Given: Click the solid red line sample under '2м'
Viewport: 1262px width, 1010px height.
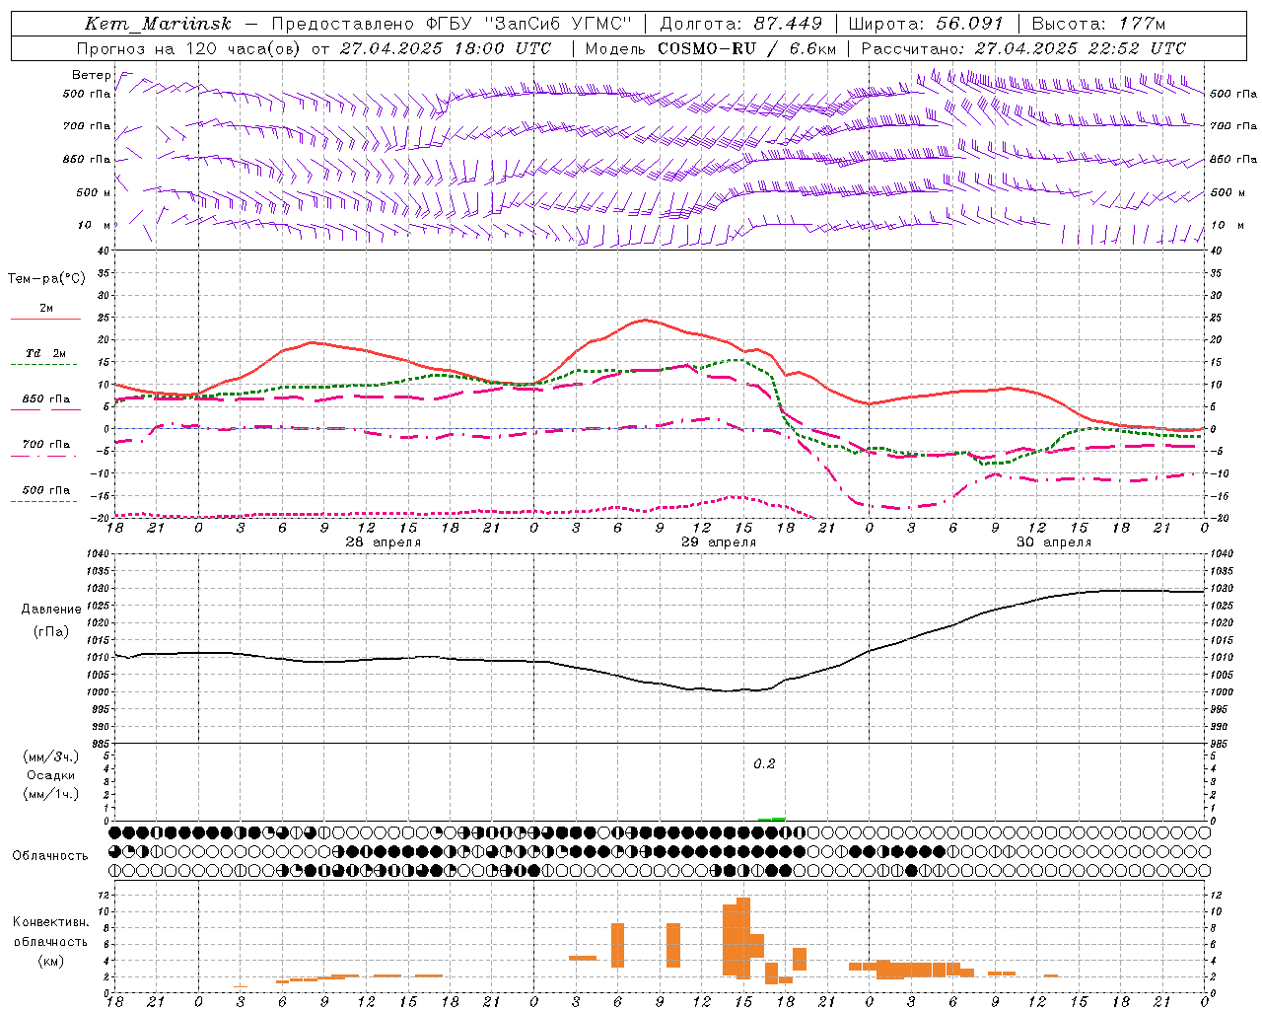Looking at the screenshot, I should (x=46, y=319).
